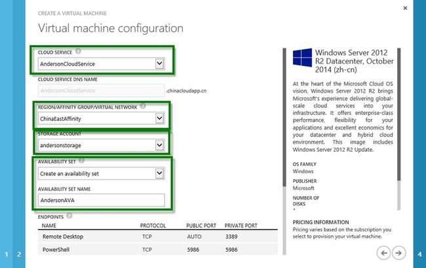Click the PROTOCOL column header
The image size is (426, 268).
tap(153, 226)
